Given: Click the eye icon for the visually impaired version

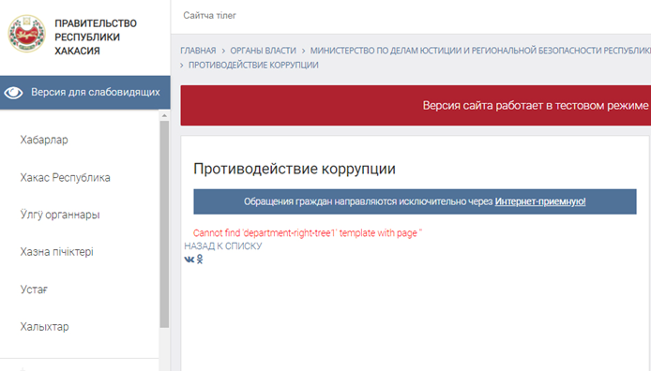Looking at the screenshot, I should coord(13,93).
